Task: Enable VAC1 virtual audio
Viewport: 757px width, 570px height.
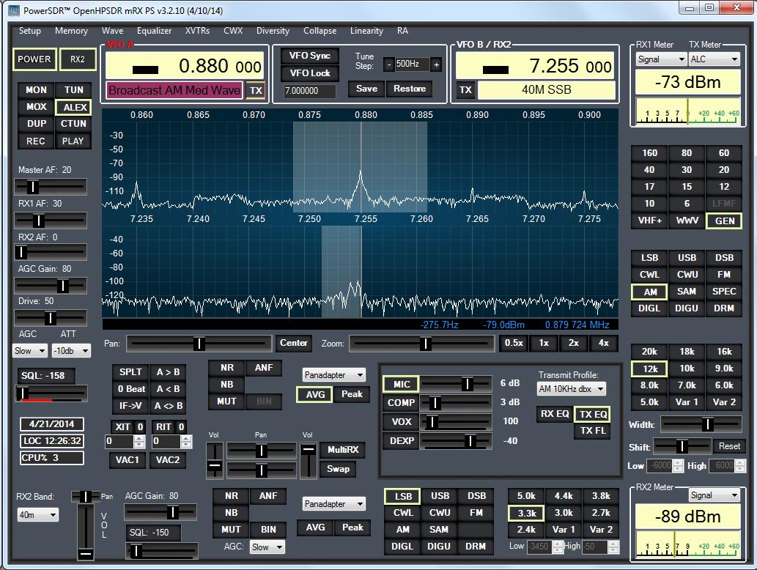Action: [127, 460]
